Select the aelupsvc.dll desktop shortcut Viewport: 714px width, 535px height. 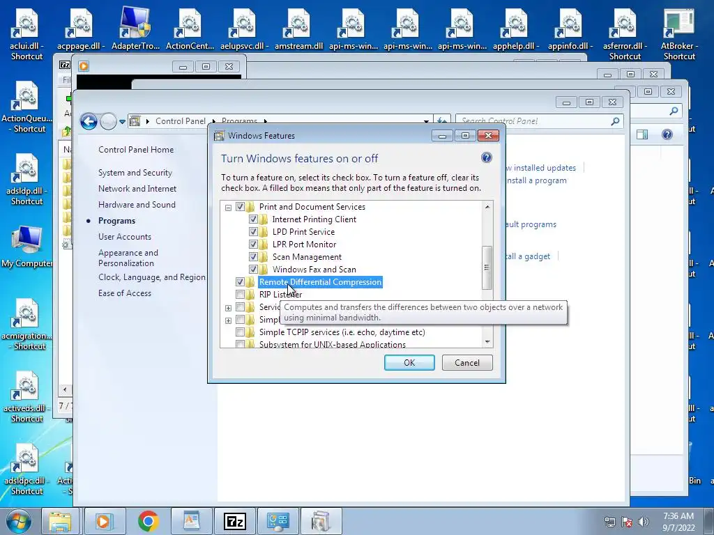tap(244, 30)
